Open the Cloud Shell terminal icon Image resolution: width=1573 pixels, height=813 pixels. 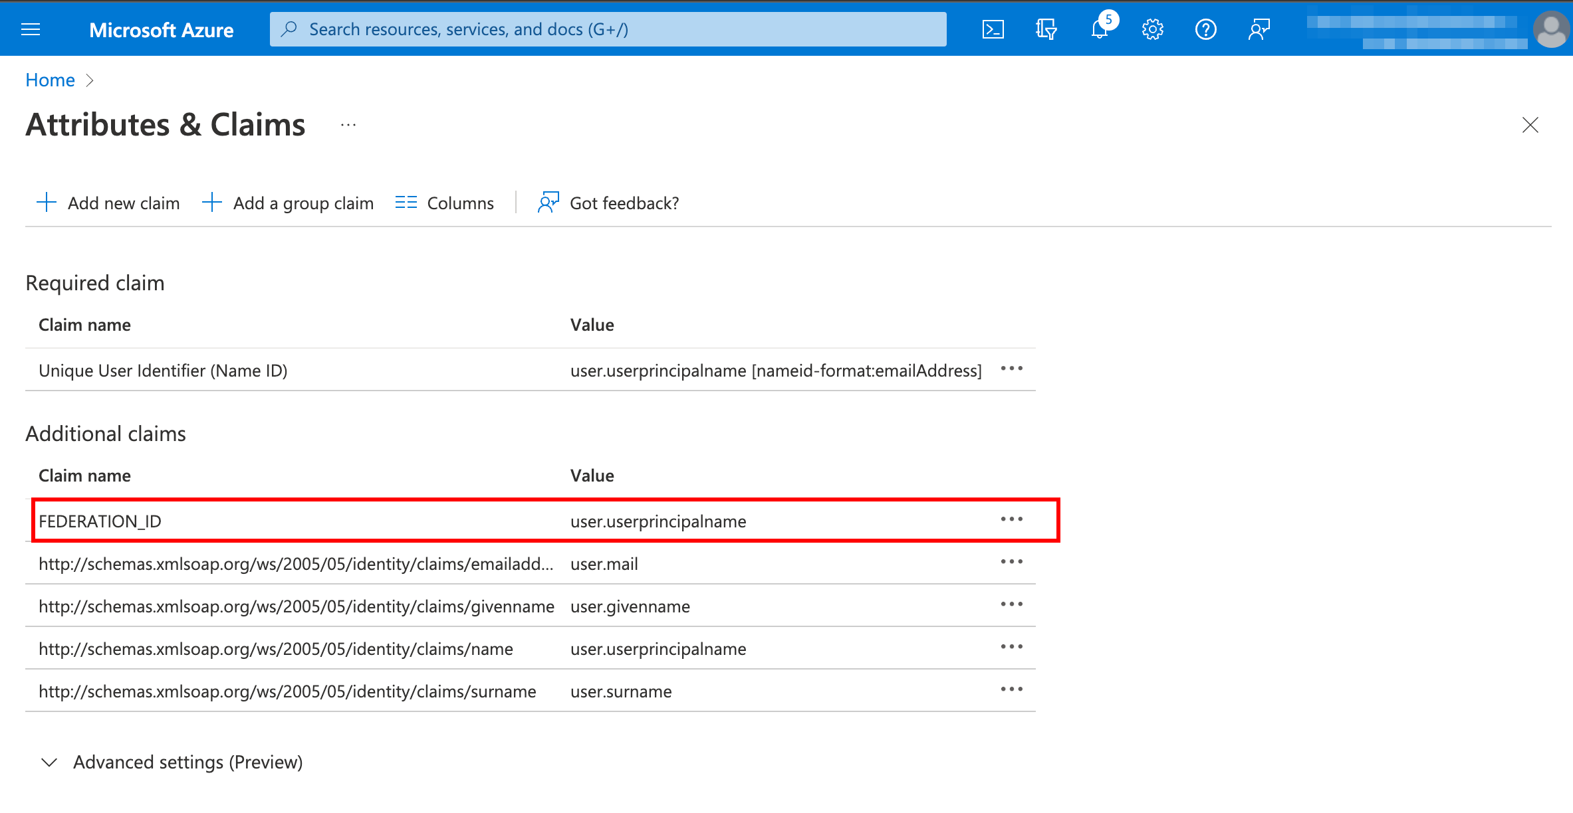coord(993,29)
